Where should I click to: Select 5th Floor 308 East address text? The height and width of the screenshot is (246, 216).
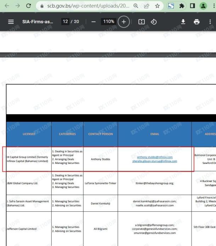(x=205, y=227)
